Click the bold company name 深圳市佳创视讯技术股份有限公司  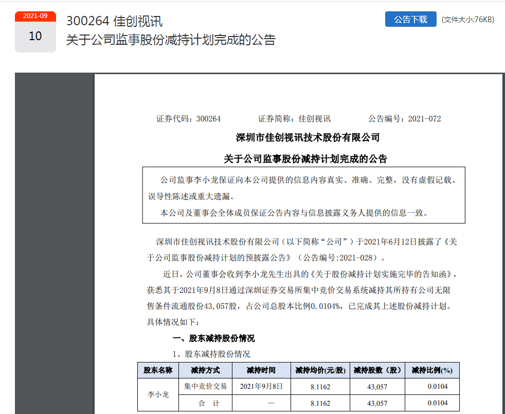pos(308,137)
